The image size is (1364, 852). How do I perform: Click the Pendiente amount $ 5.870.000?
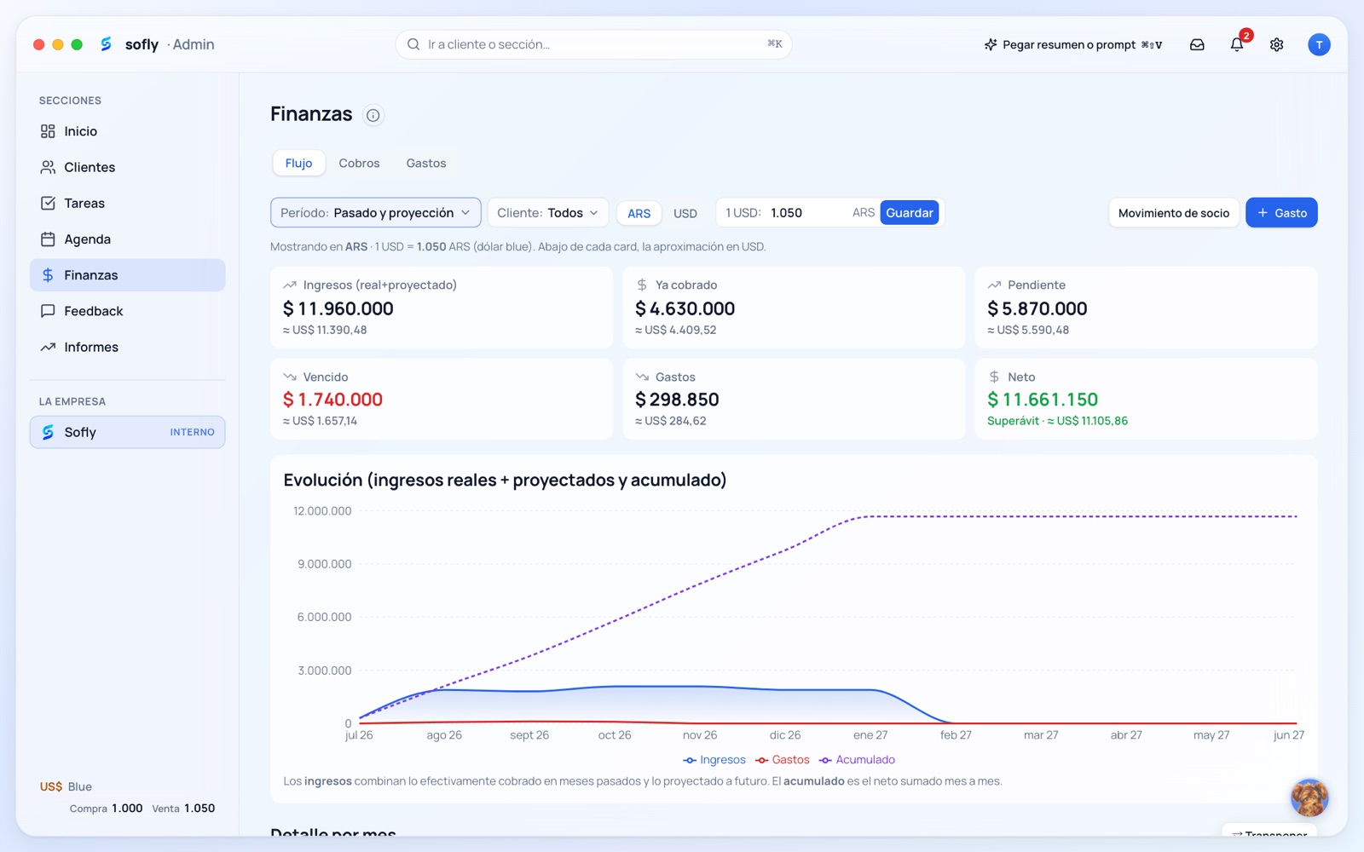click(x=1037, y=308)
